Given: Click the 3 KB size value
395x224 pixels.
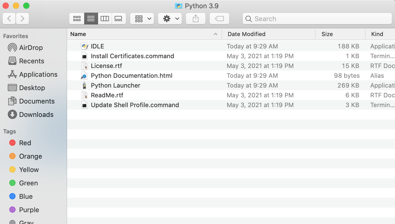Looking at the screenshot, I should click(352, 105).
